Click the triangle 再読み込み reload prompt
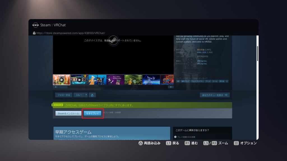Image resolution: width=287 pixels, height=161 pixels. point(149,143)
